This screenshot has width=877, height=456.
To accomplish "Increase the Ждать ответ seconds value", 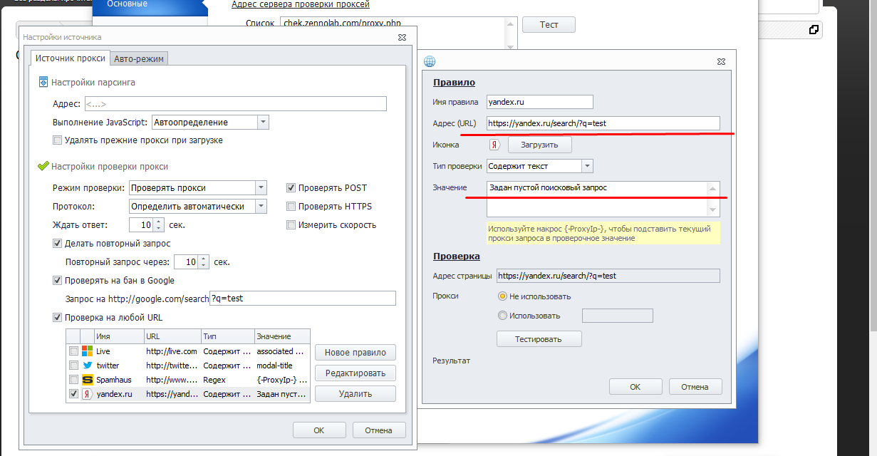I will pyautogui.click(x=159, y=222).
